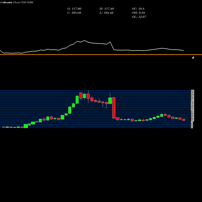This screenshot has width=202, height=202.
Task: Click the 'OH: 0.34' reading
Action: 138,13
